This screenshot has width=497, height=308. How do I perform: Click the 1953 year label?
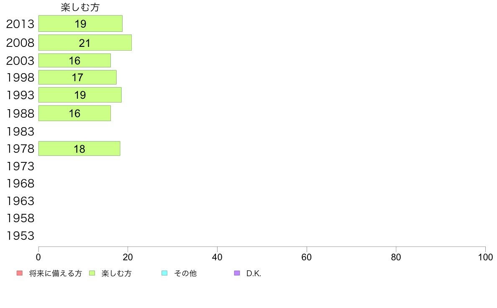(x=20, y=236)
